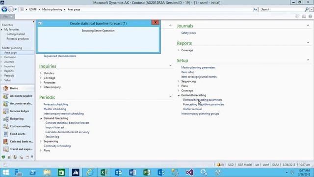The height and width of the screenshot is (177, 314).
Task: Select Common in navigation pane
Action: (10, 57)
